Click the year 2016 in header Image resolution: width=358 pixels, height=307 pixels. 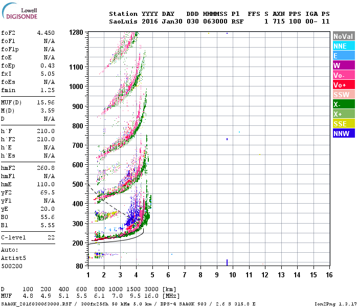click(150, 21)
